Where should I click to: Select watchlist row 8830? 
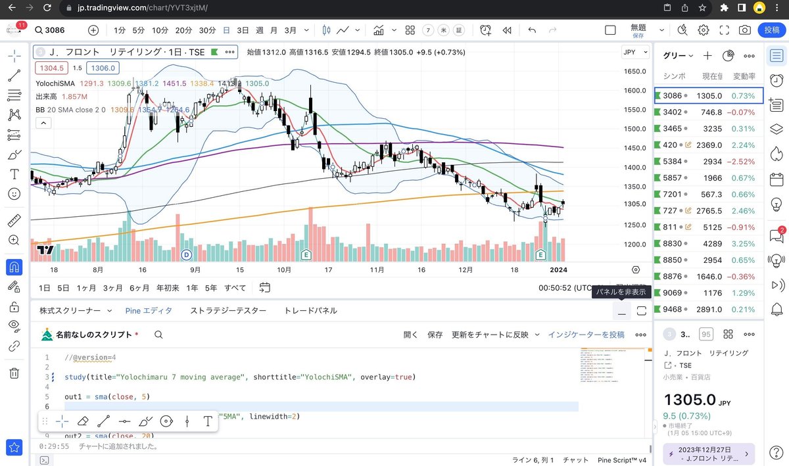pos(709,243)
